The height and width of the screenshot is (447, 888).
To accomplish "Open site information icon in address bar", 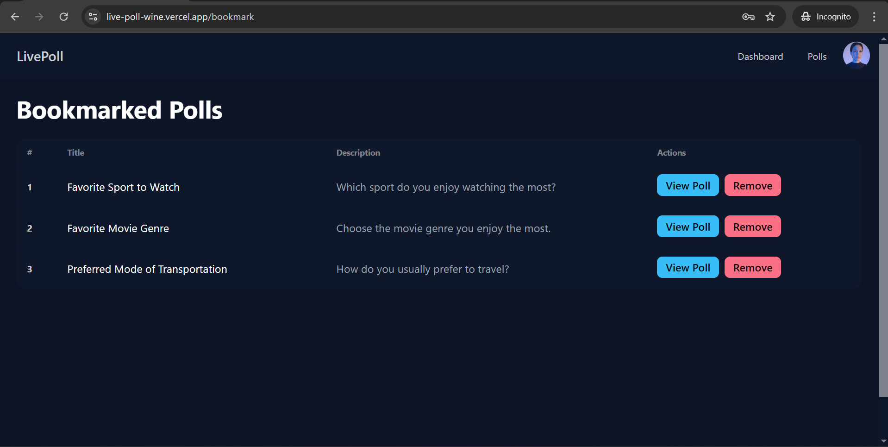I will pos(93,17).
